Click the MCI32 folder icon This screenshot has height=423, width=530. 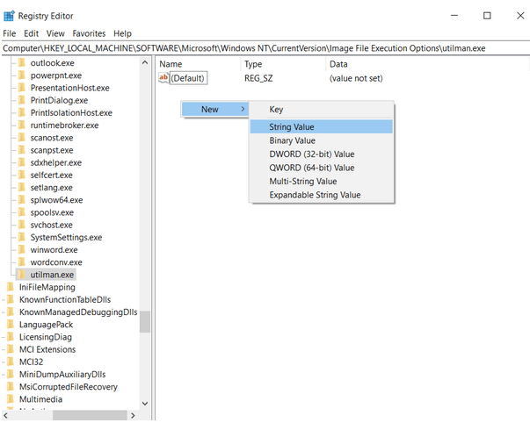coord(11,362)
